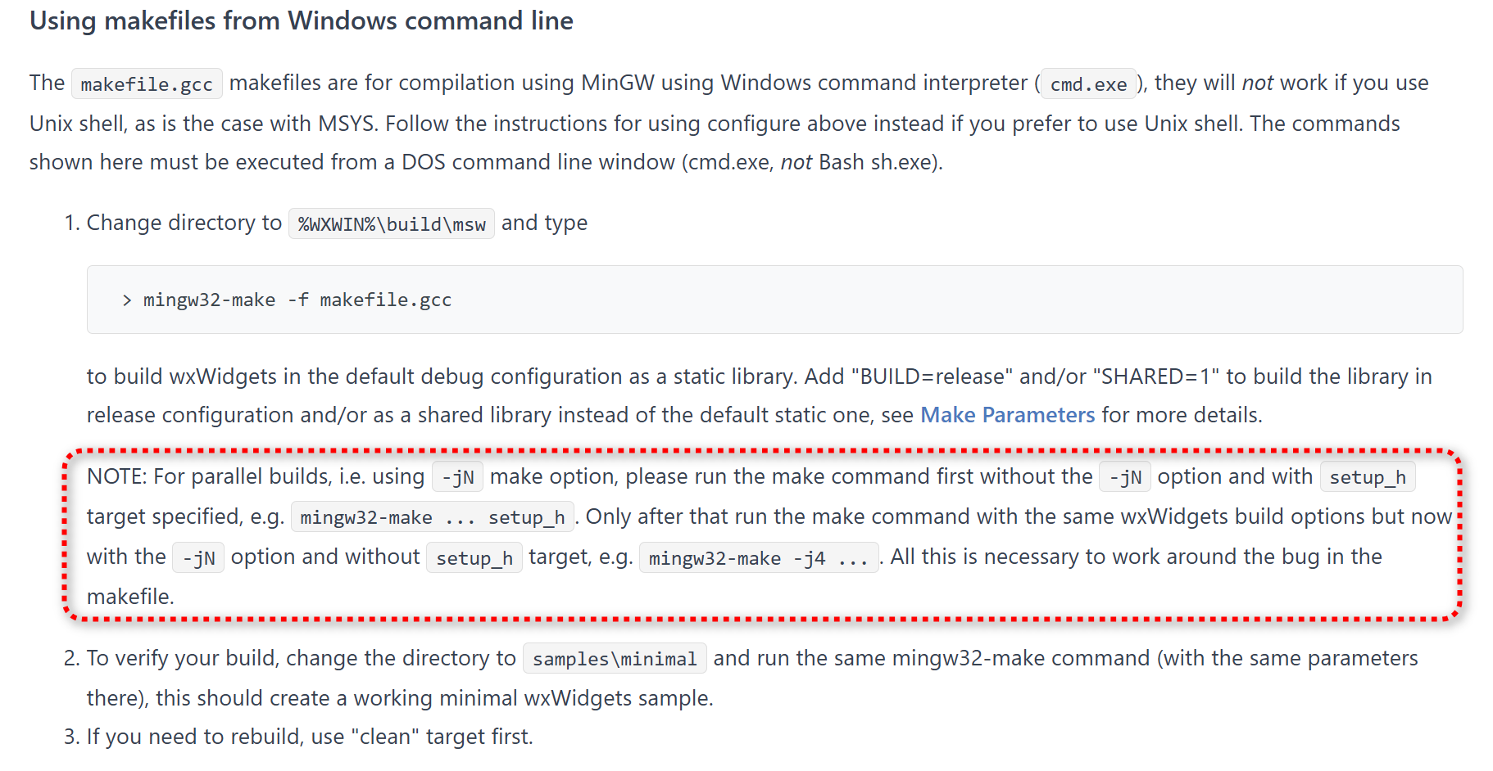Screen dimensions: 1493x771
Task: Open the Make Parameters link
Action: click(x=1007, y=415)
